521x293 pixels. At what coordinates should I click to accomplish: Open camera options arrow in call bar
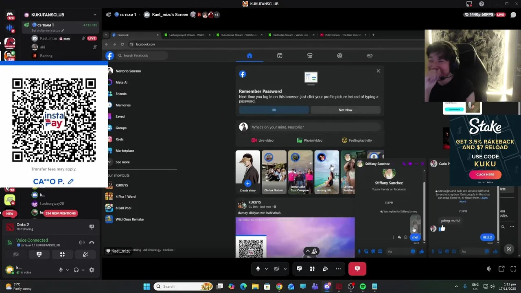[x=285, y=269]
